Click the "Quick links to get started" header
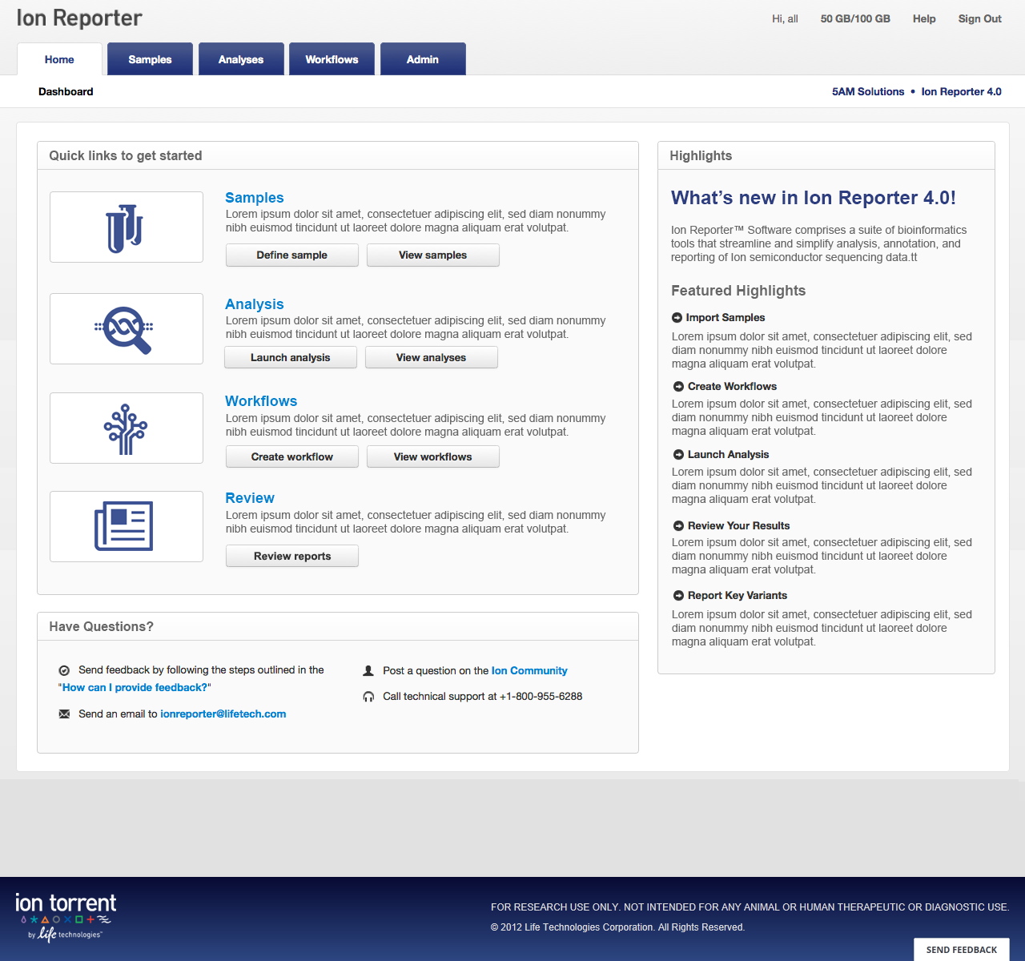1025x961 pixels. coord(126,156)
